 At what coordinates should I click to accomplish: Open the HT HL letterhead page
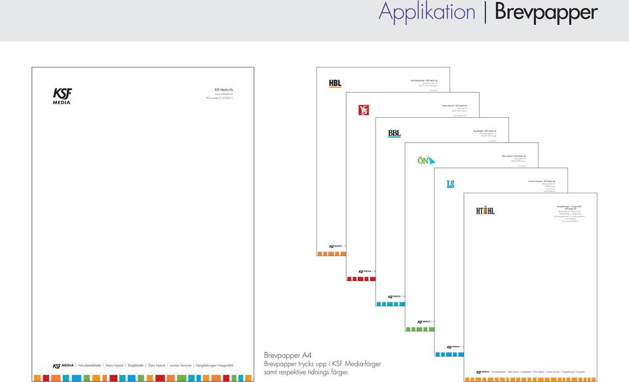pos(530,287)
